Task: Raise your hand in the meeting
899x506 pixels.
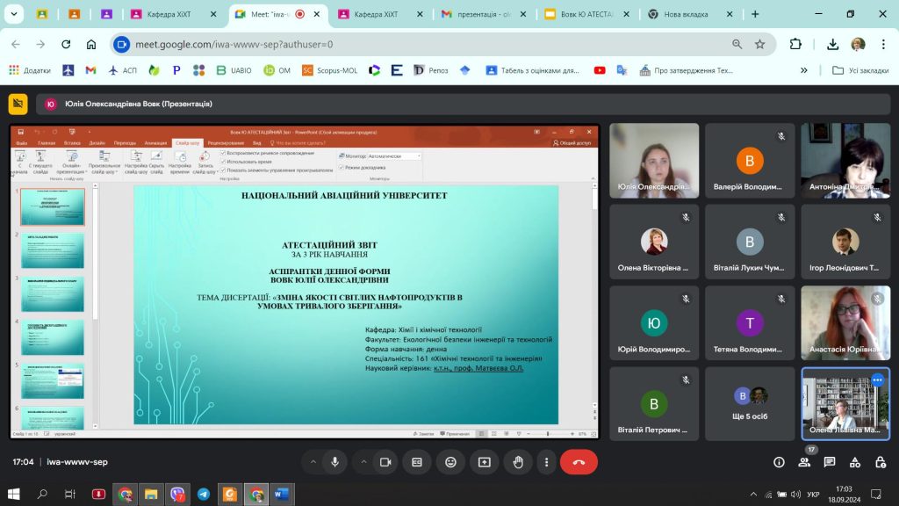Action: pyautogui.click(x=518, y=462)
